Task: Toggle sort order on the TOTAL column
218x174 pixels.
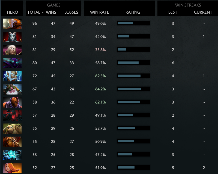Action: tap(35, 12)
